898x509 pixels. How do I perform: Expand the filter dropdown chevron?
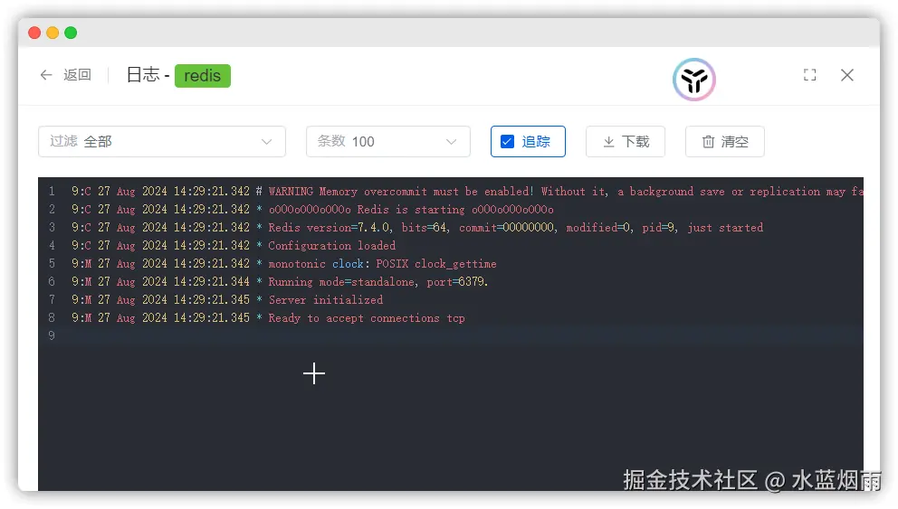tap(266, 142)
